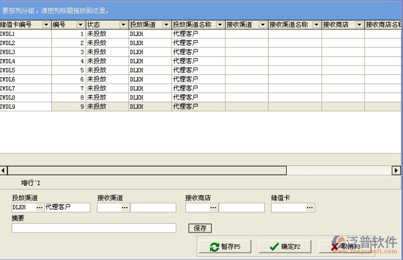Click the 保存 button
The height and width of the screenshot is (260, 403).
coord(200,228)
